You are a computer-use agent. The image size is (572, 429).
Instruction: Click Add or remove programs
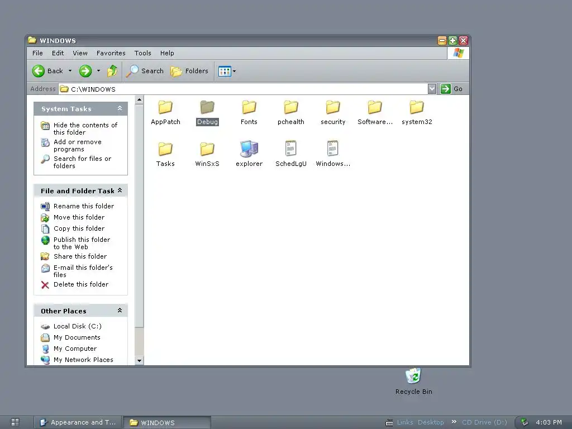71,145
